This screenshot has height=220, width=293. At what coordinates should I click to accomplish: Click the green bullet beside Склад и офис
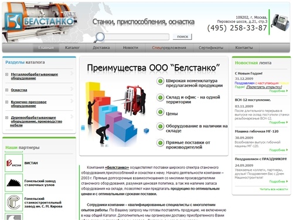160,97
